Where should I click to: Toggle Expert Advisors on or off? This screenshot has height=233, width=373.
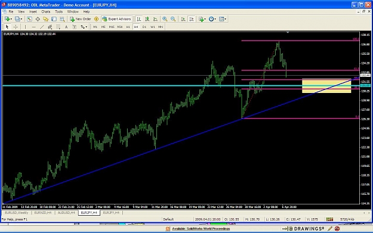tap(116, 19)
